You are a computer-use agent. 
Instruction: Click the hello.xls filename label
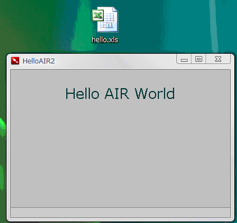point(105,40)
